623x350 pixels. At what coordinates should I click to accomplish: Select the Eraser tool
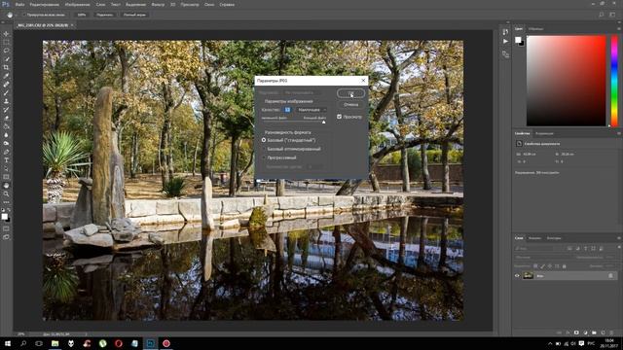[x=6, y=118]
